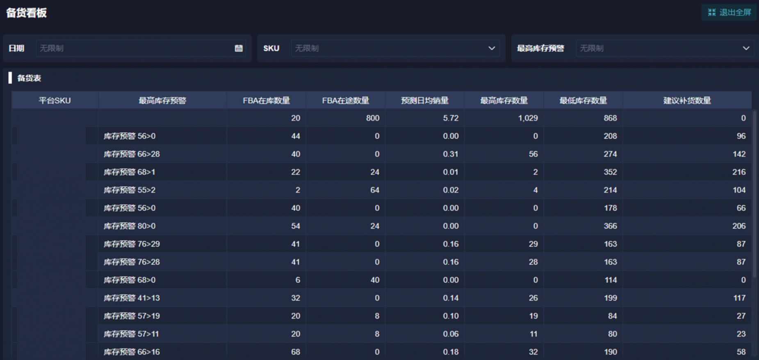
Task: Click the 库存预警 55>2 warning cell
Action: coord(130,190)
